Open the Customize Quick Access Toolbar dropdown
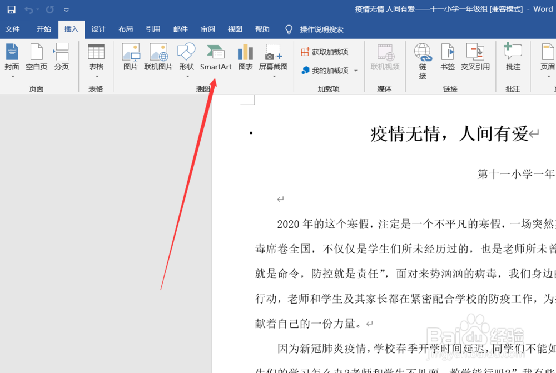The image size is (556, 373). (66, 10)
